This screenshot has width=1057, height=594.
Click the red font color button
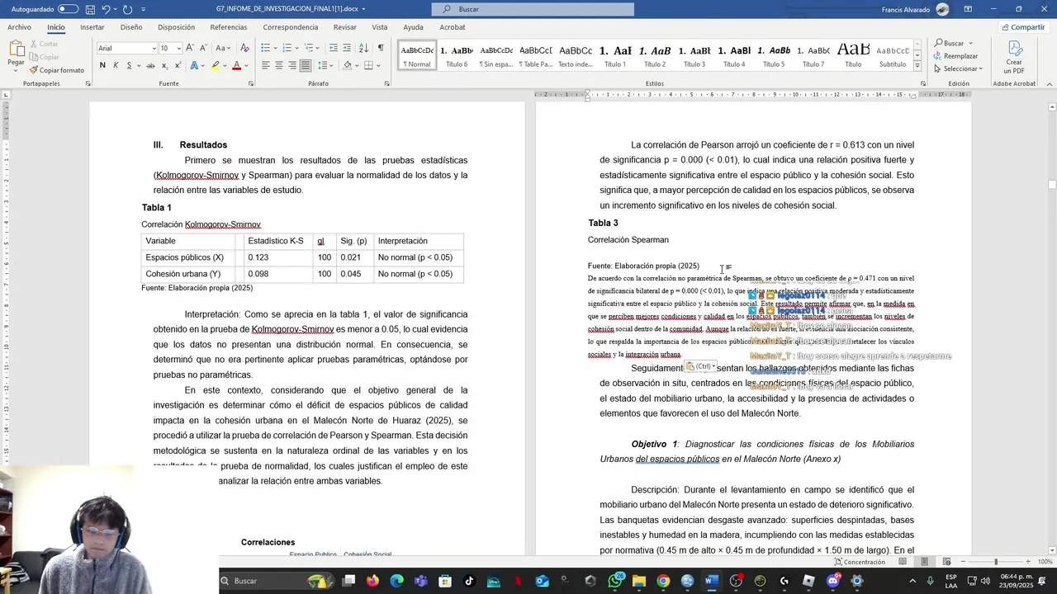click(x=236, y=65)
